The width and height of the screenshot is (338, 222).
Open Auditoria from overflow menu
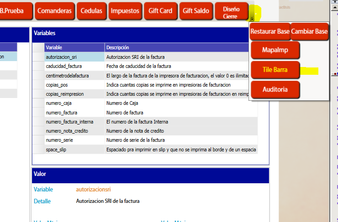(275, 89)
